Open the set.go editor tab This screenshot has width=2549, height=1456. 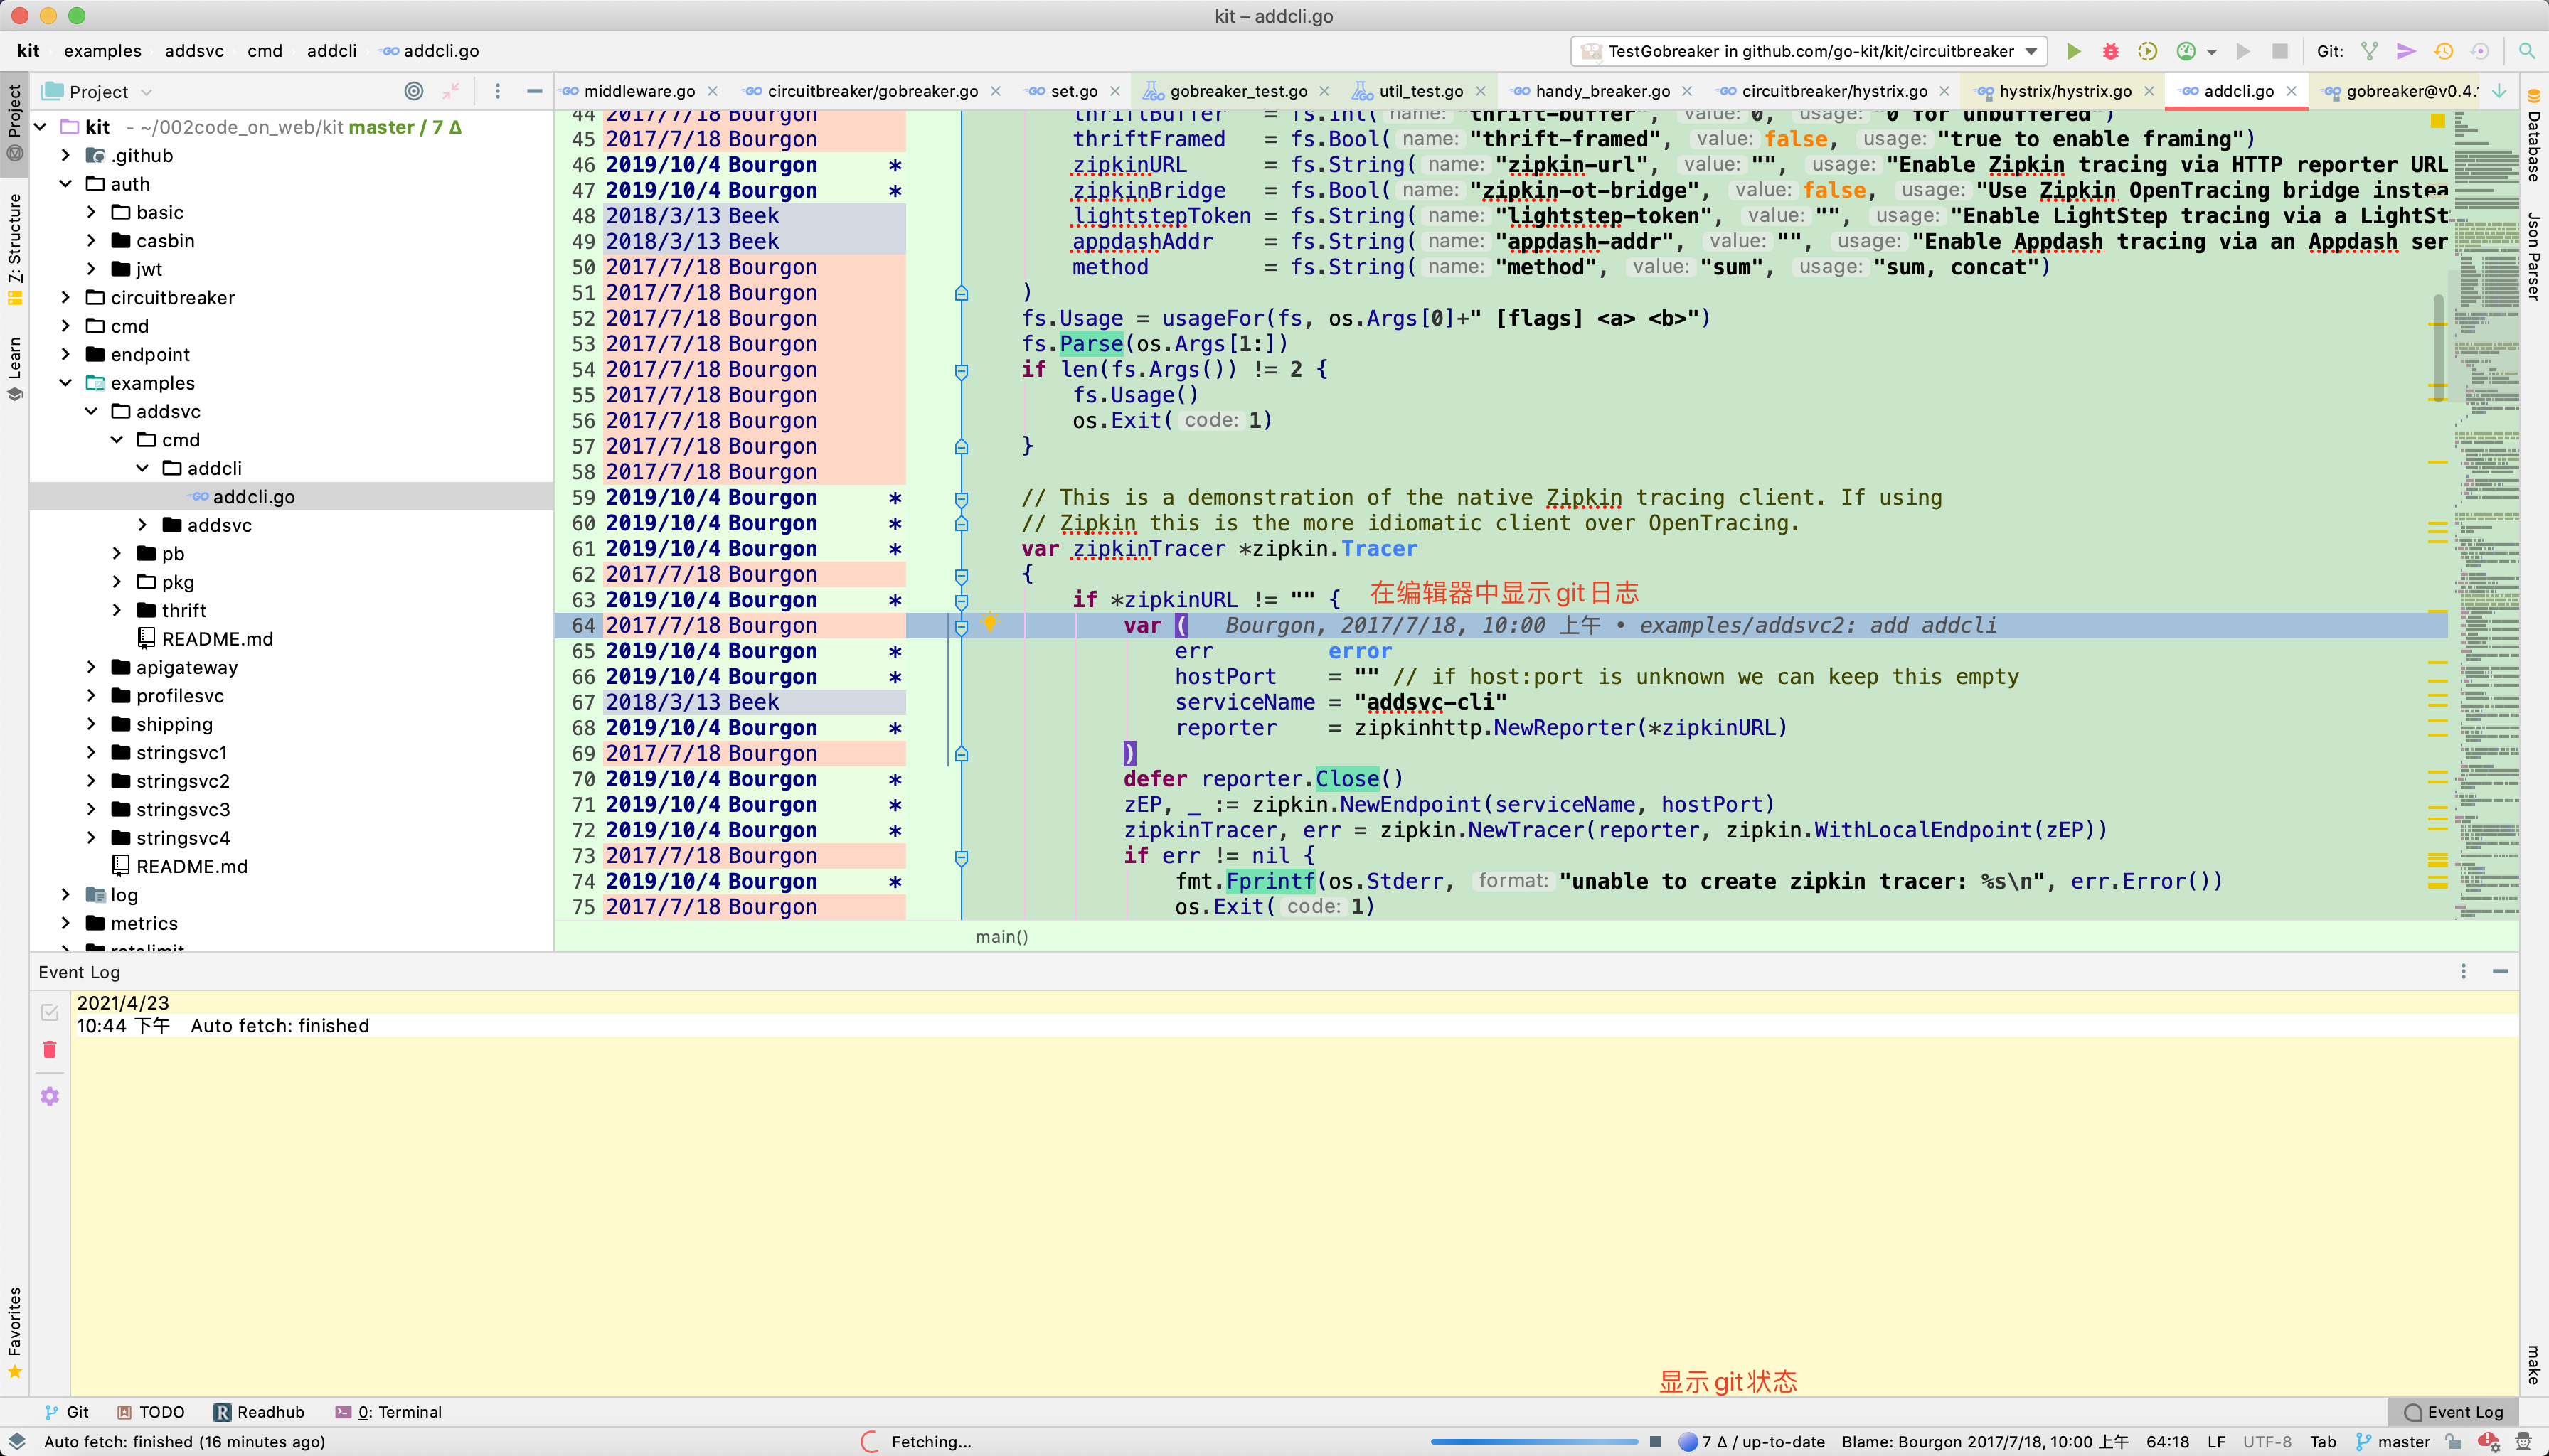coord(1073,91)
